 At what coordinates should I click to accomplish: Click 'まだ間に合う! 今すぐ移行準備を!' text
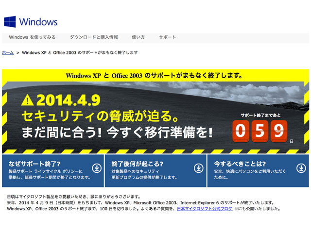[117, 133]
